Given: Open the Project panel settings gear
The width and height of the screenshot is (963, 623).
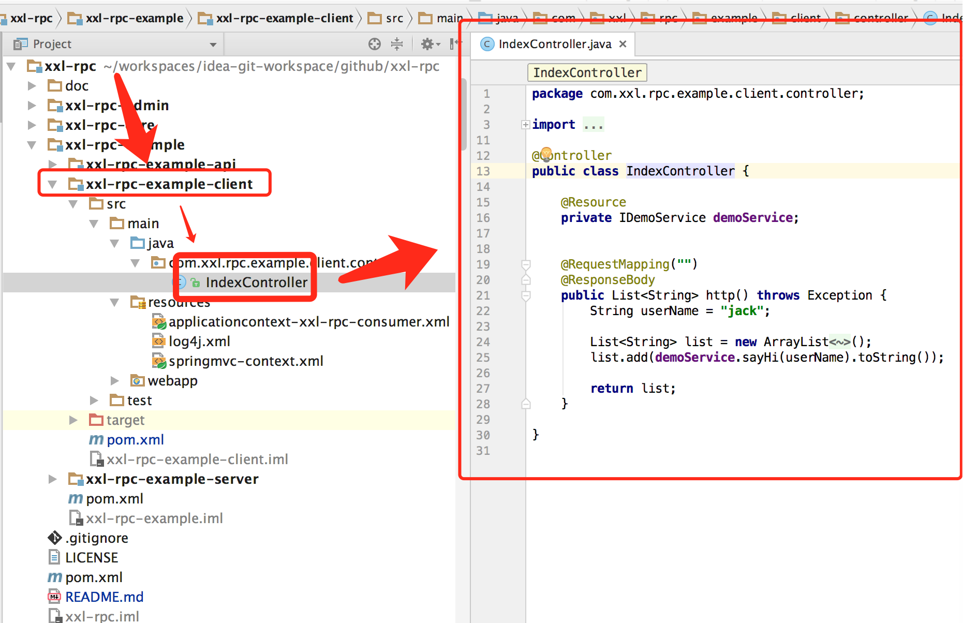Looking at the screenshot, I should (x=430, y=44).
